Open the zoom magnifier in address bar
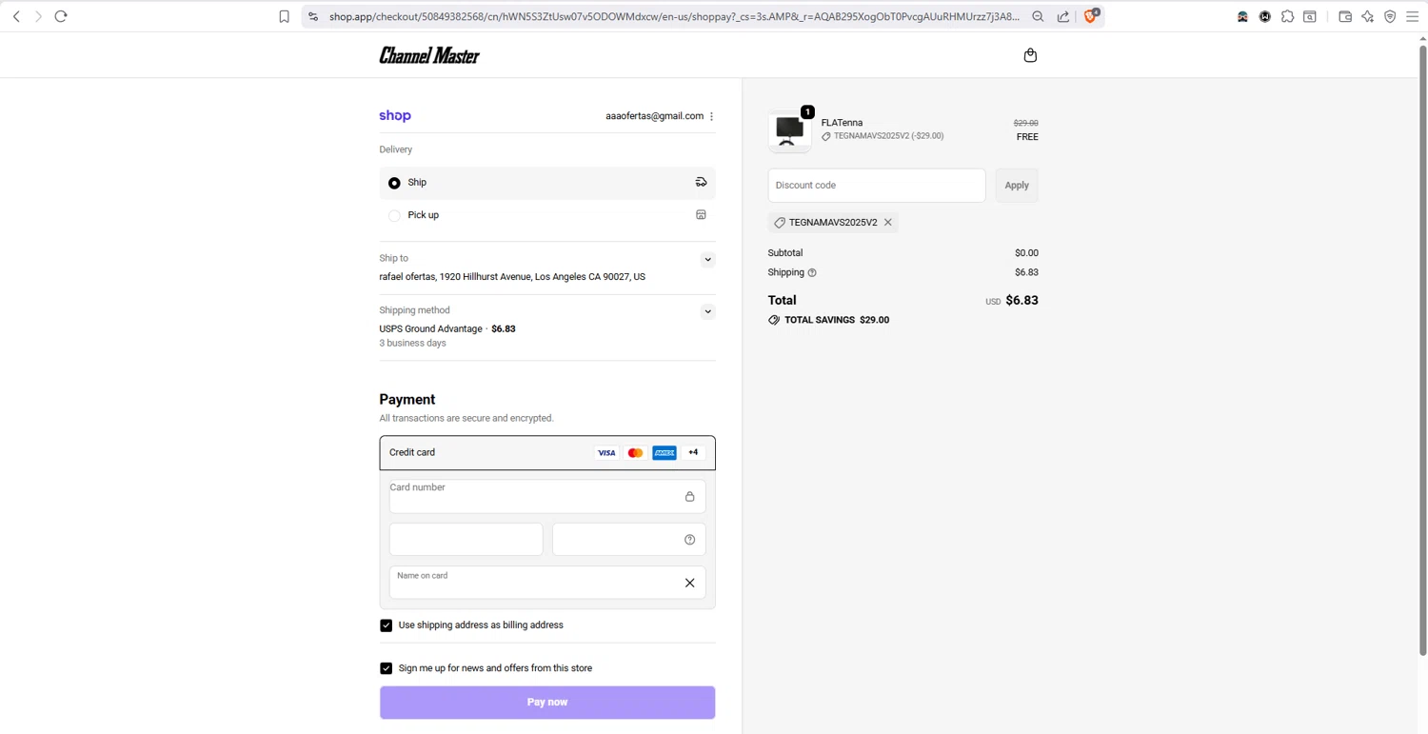This screenshot has height=734, width=1428. (1039, 16)
